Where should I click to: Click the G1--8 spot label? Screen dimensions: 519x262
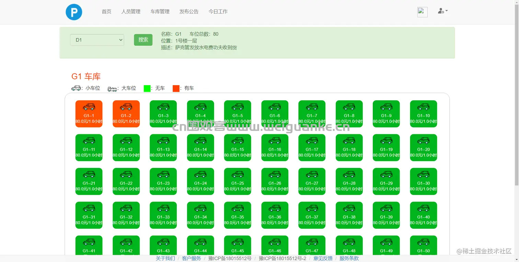pyautogui.click(x=349, y=116)
